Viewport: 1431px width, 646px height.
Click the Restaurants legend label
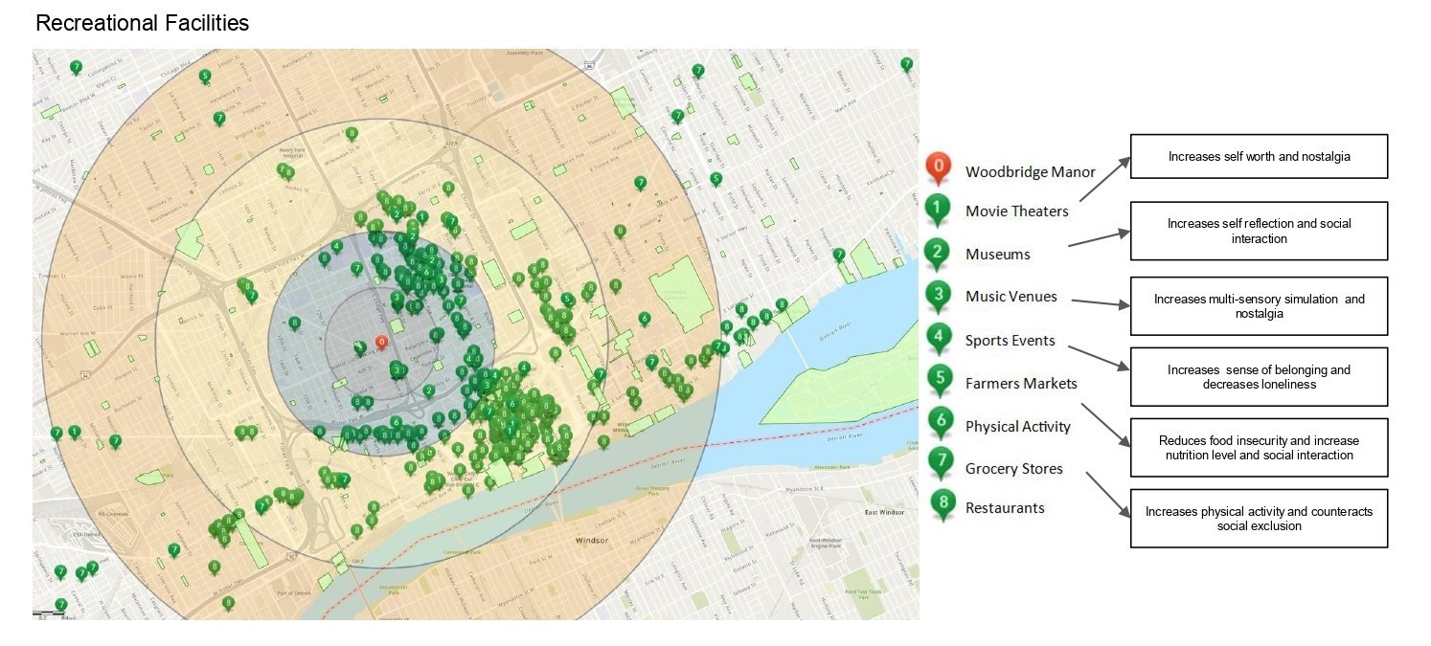[1005, 507]
